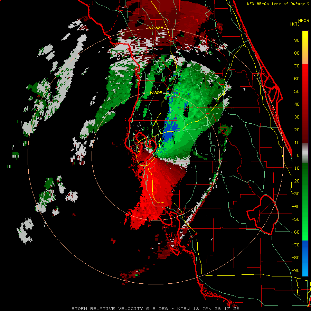The height and width of the screenshot is (311, 311).
Task: Select the light blue bottom color bar segment
Action: (x=305, y=270)
